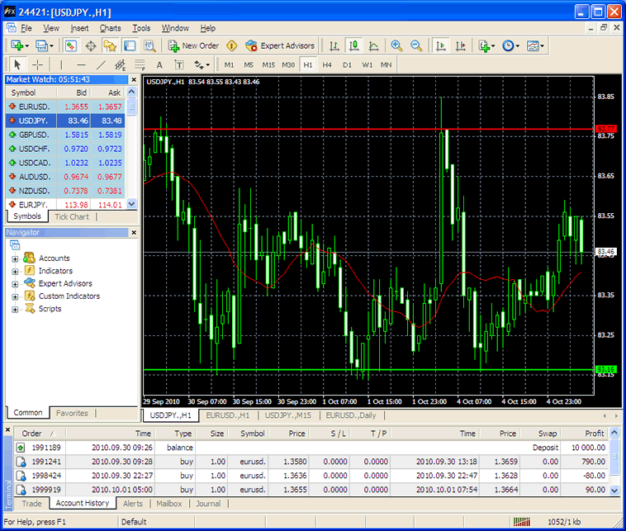Switch to the Favorites tab in Navigator
The height and width of the screenshot is (531, 626).
click(72, 413)
